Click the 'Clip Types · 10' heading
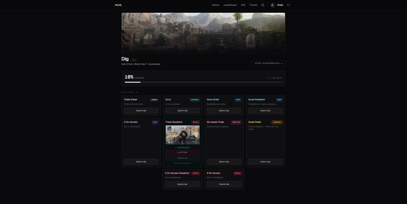Viewport: 407px width, 204px height. [x=130, y=92]
